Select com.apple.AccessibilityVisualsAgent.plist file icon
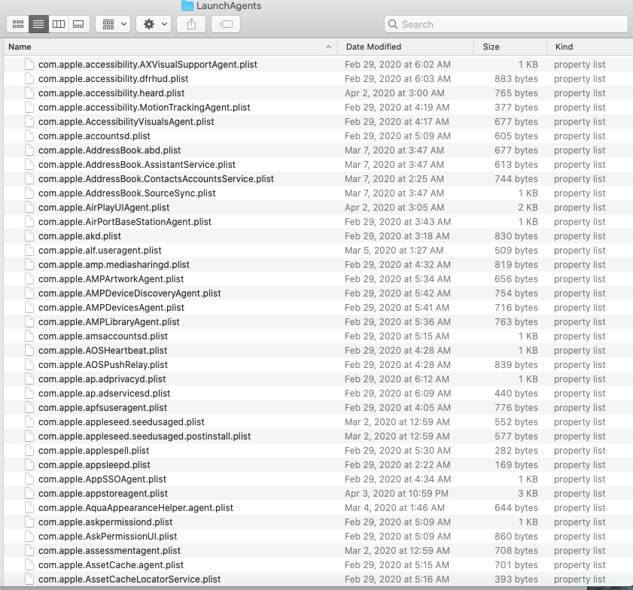Image resolution: width=633 pixels, height=590 pixels. click(29, 122)
